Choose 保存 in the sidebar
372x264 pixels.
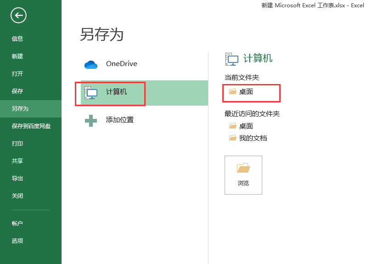click(31, 91)
